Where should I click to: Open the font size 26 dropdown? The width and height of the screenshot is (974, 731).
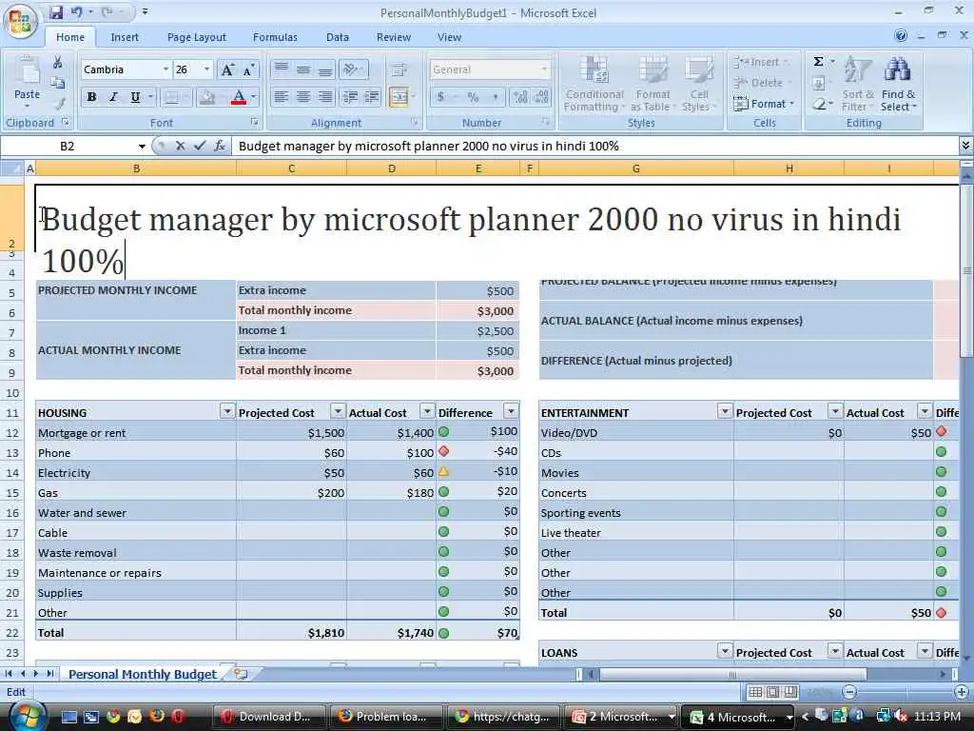[x=206, y=69]
